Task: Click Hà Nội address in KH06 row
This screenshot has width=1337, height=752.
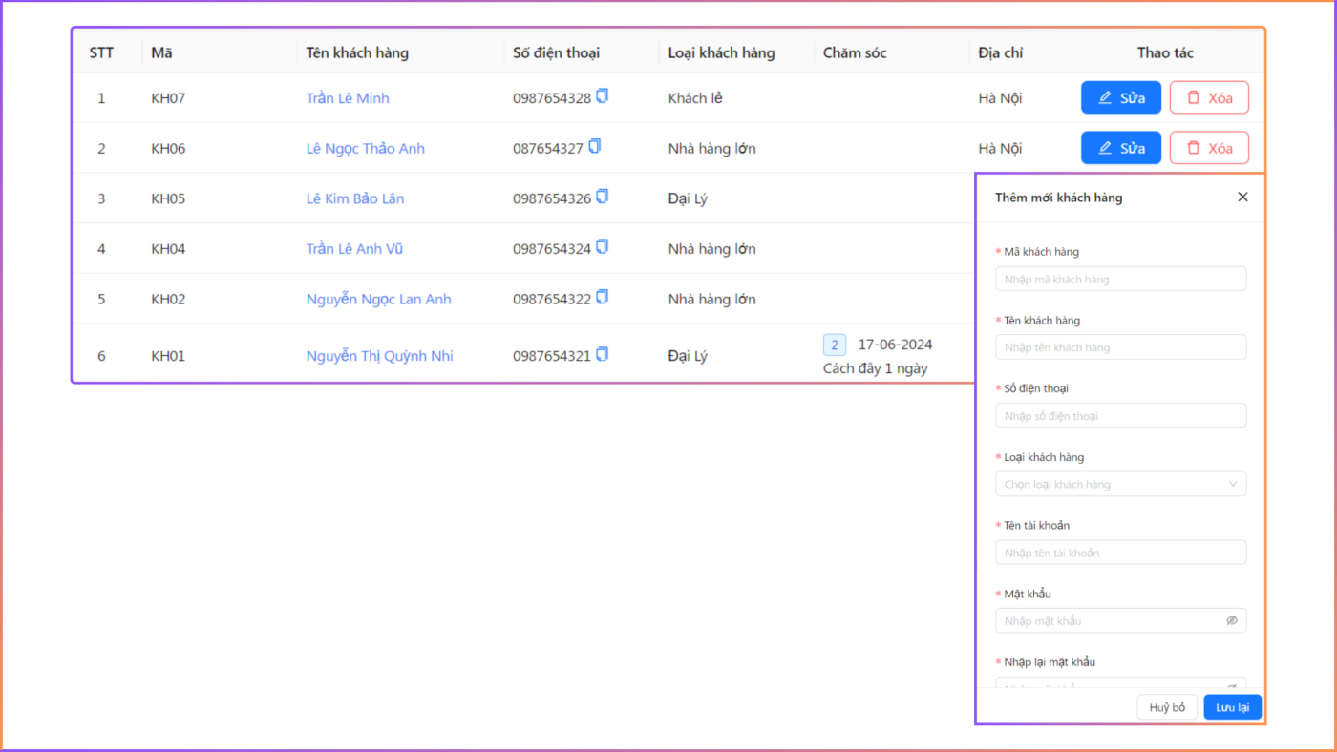Action: [x=1000, y=148]
